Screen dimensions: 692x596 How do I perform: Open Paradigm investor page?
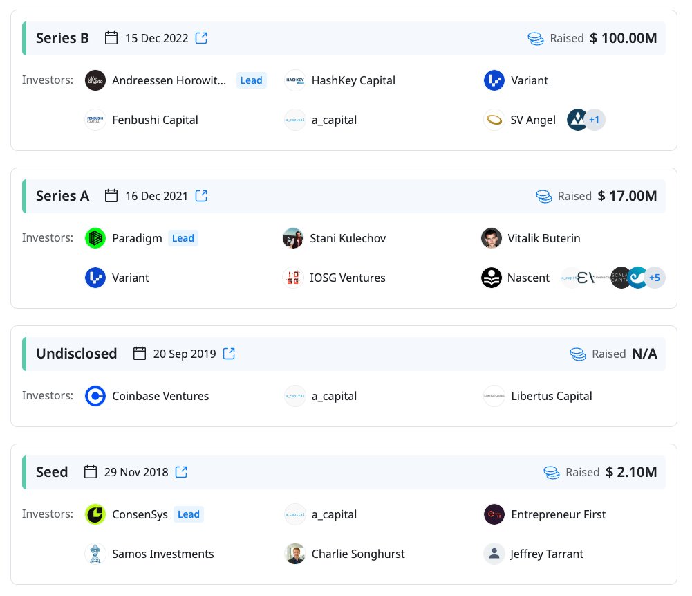(x=137, y=238)
